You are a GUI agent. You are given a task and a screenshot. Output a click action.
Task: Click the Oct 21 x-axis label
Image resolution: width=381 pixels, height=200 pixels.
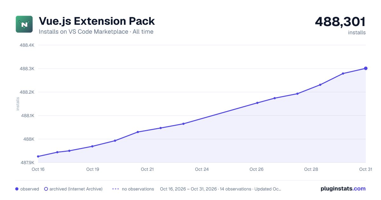click(x=147, y=169)
